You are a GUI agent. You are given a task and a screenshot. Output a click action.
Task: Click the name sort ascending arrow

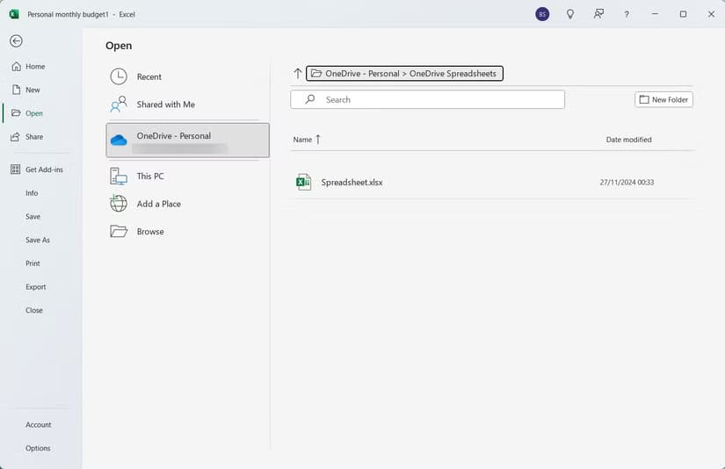pyautogui.click(x=318, y=140)
